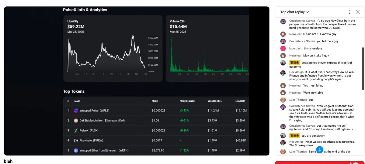Click the PulseX Info & Analytics heading
365x164 pixels.
coord(85,10)
